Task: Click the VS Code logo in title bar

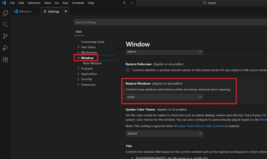Action: pos(4,3)
